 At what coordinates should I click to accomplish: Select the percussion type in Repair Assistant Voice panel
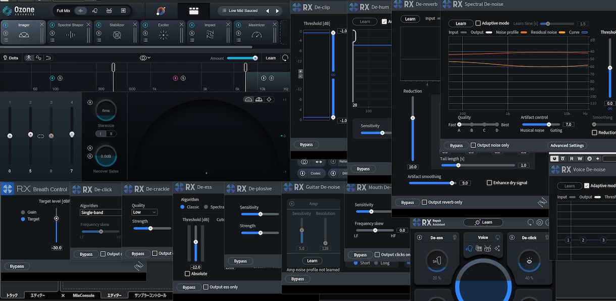488,248
